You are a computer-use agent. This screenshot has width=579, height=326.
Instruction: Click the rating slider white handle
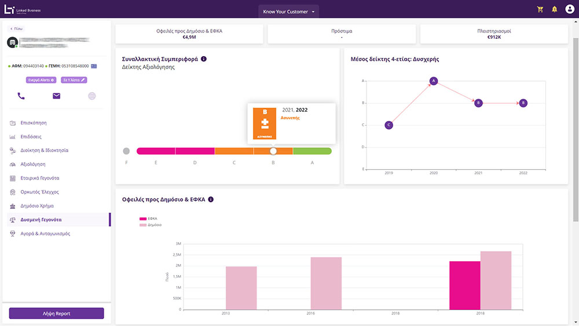[x=273, y=151]
